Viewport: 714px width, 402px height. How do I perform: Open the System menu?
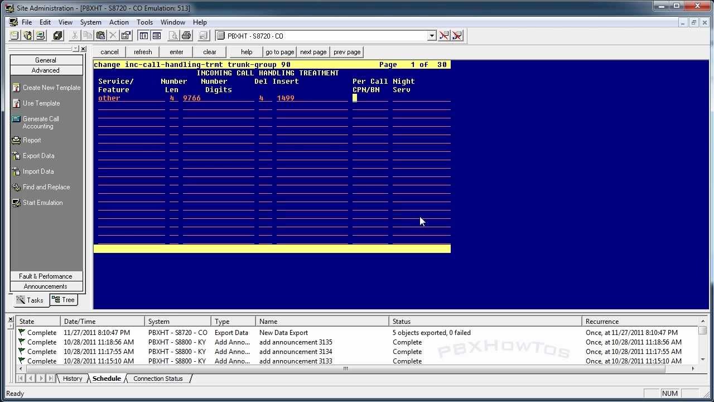coord(90,22)
